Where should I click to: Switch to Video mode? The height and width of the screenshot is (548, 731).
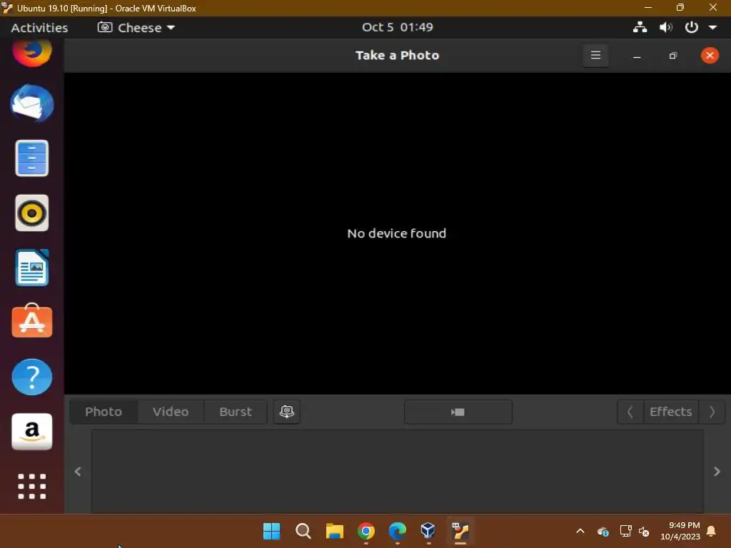point(171,412)
